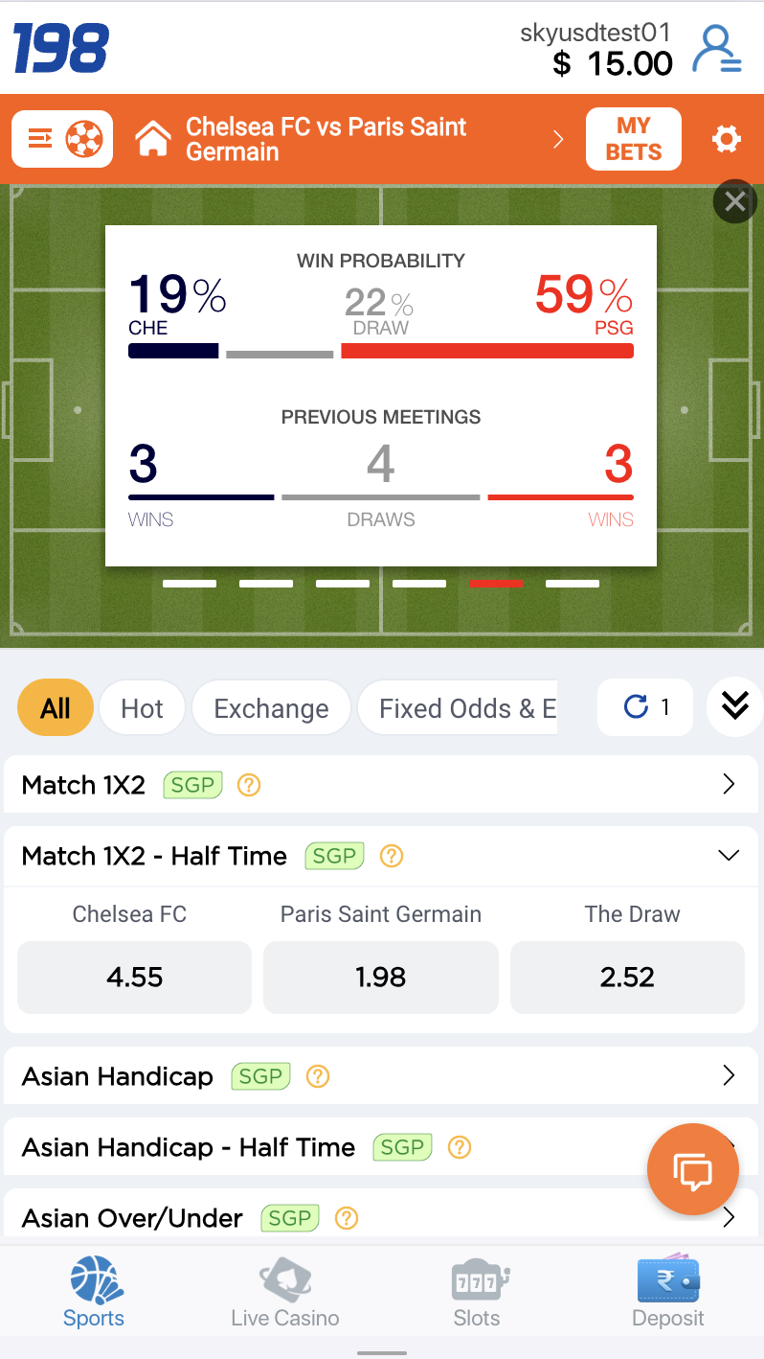The width and height of the screenshot is (764, 1359).
Task: Select the Hot filter tab
Action: coord(142,708)
